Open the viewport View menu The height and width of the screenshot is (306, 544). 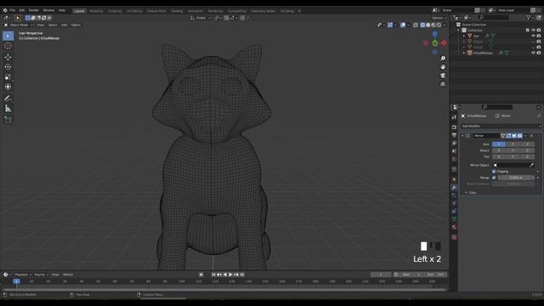tap(41, 25)
